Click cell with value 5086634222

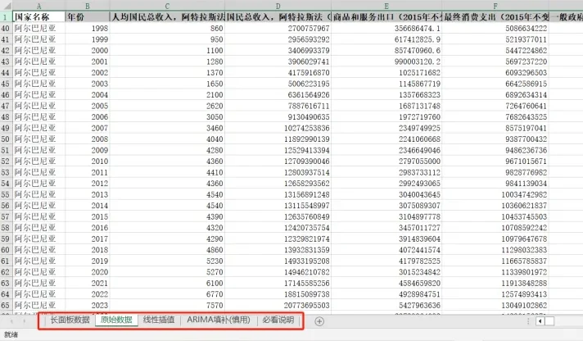pos(495,29)
